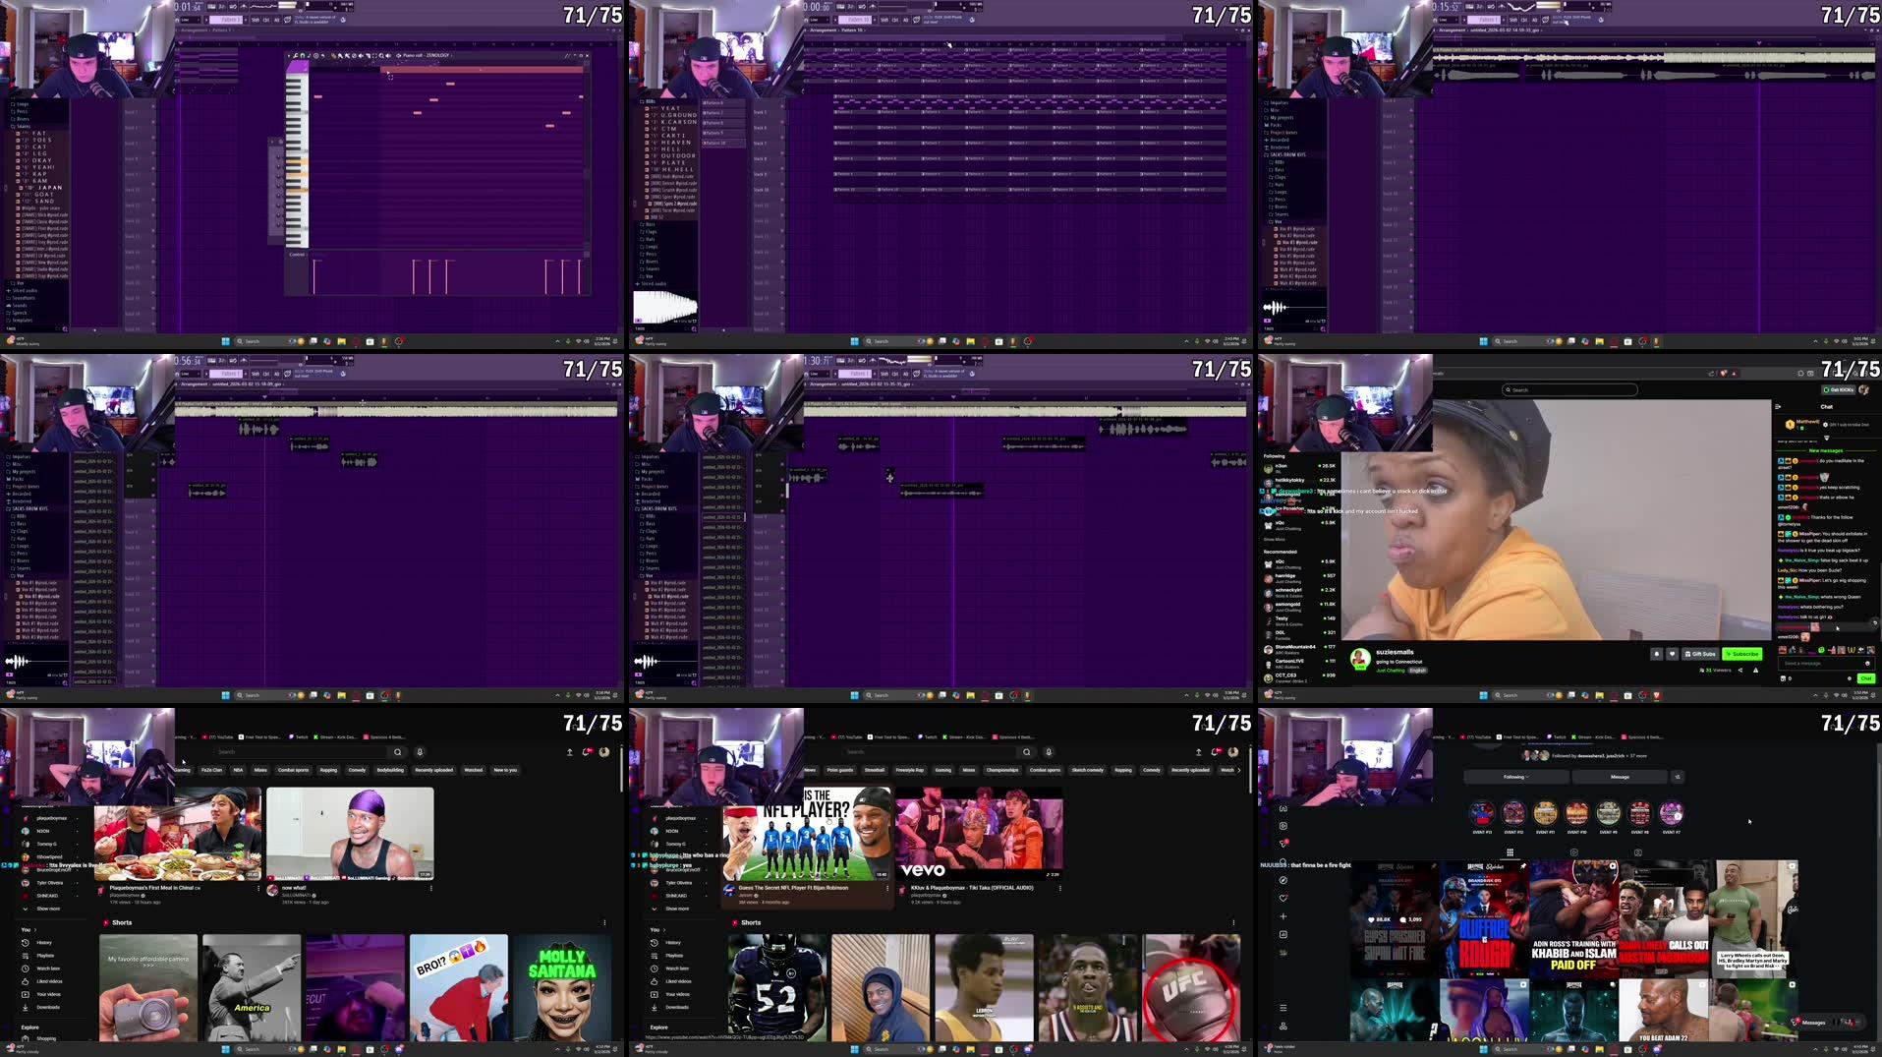Select the zoom tool in the Piano roll toolbar
The image size is (1882, 1057).
tap(381, 56)
